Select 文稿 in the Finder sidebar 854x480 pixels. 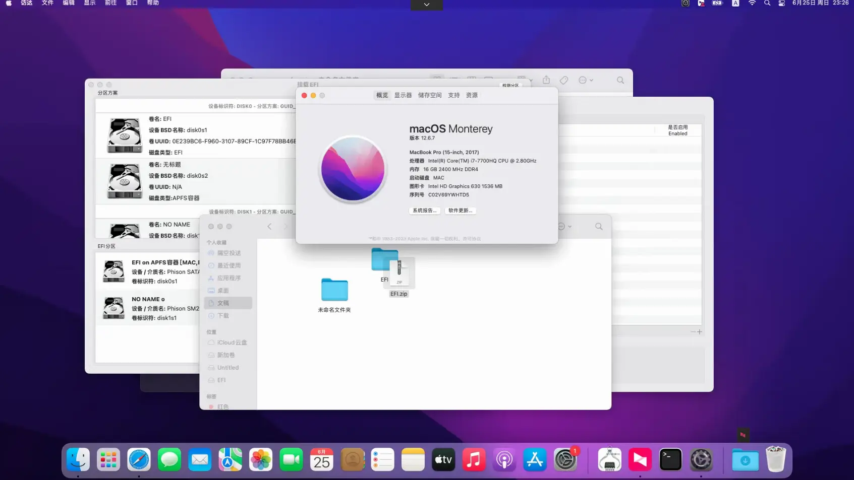(223, 303)
